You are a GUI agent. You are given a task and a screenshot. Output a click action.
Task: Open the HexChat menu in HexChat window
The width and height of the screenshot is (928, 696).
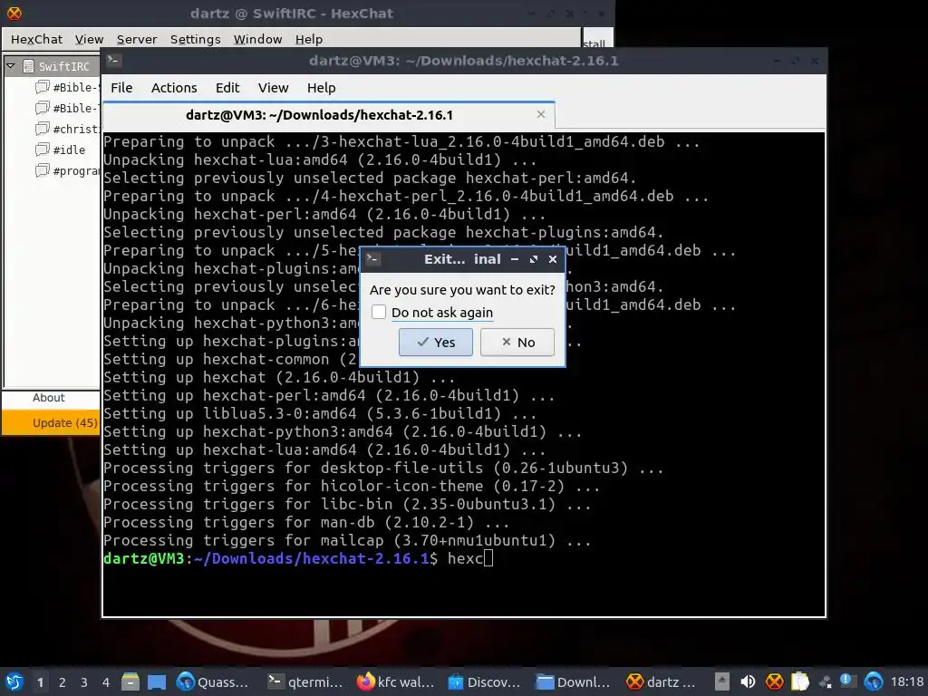pos(36,39)
